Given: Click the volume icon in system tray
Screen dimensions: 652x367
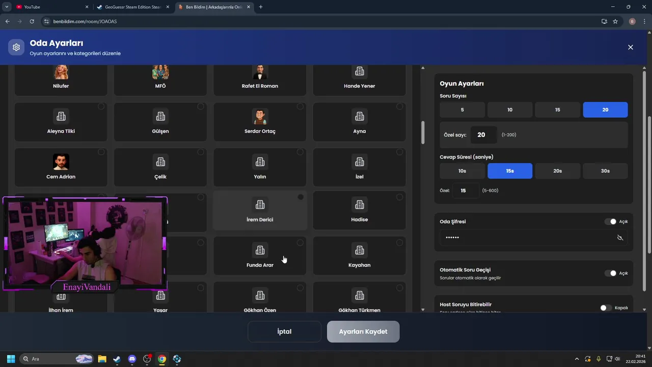Looking at the screenshot, I should [x=617, y=359].
